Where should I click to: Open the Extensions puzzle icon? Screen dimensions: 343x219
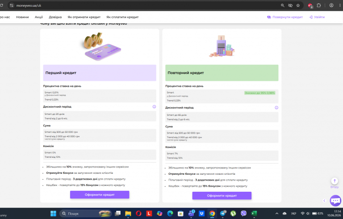point(319,5)
